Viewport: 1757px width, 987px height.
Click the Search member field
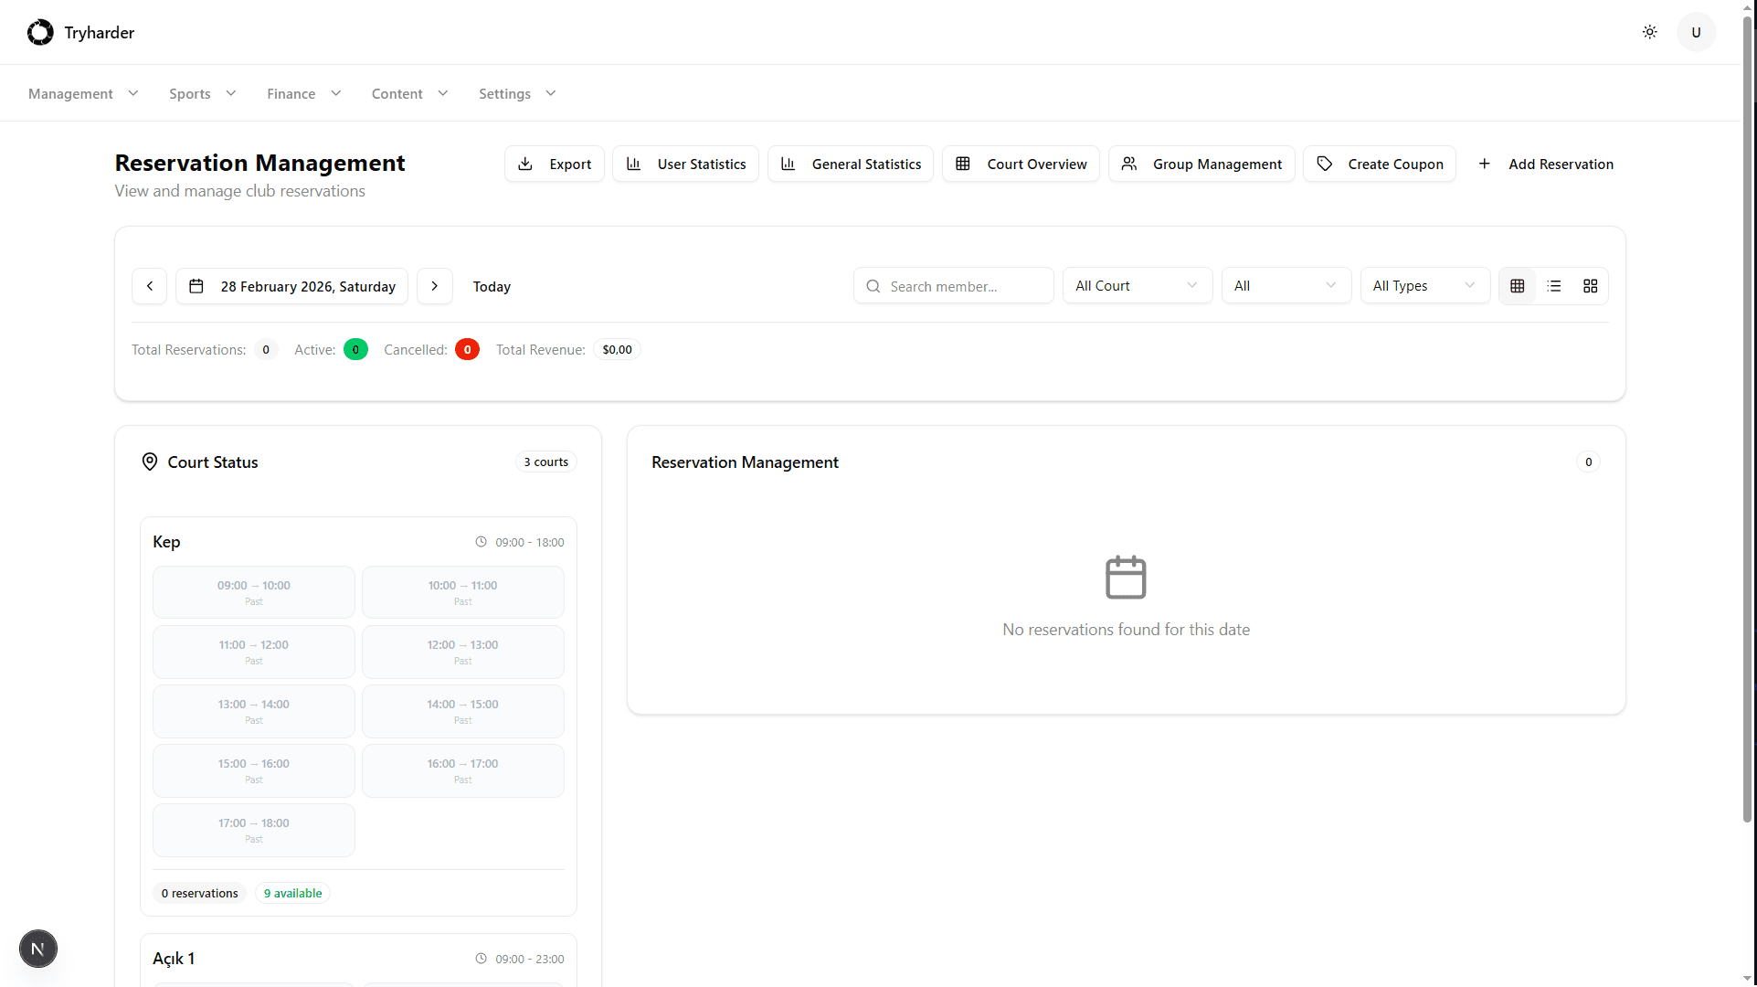(x=954, y=286)
